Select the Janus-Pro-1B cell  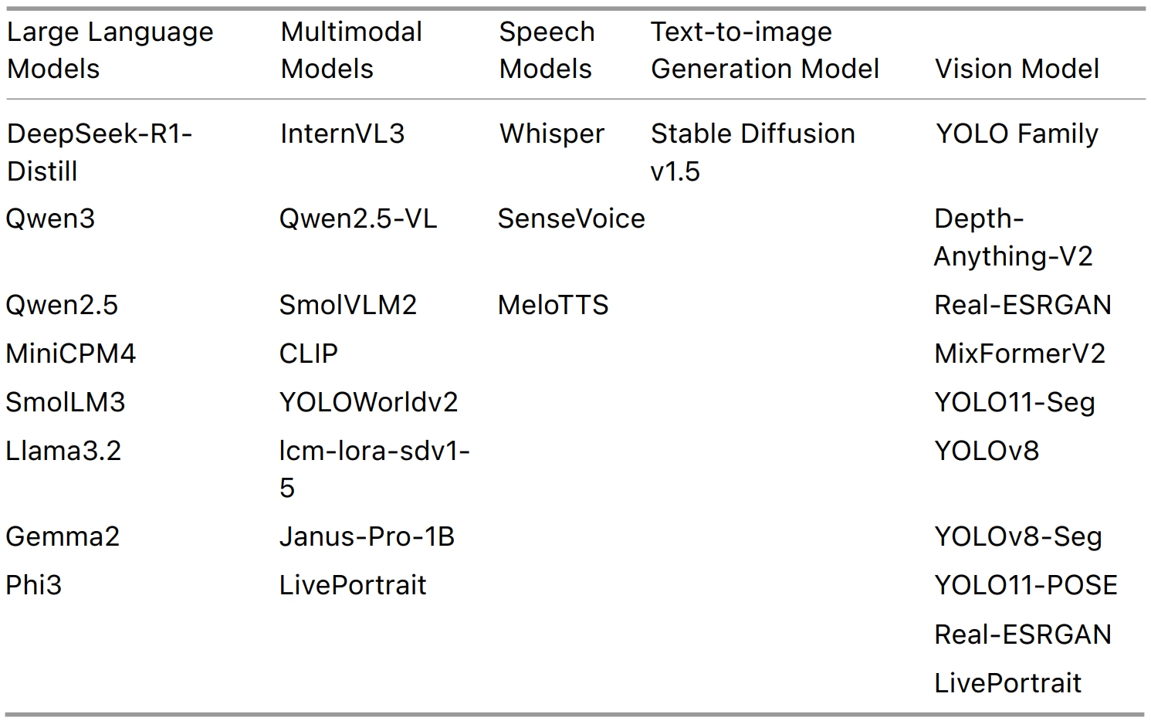367,536
